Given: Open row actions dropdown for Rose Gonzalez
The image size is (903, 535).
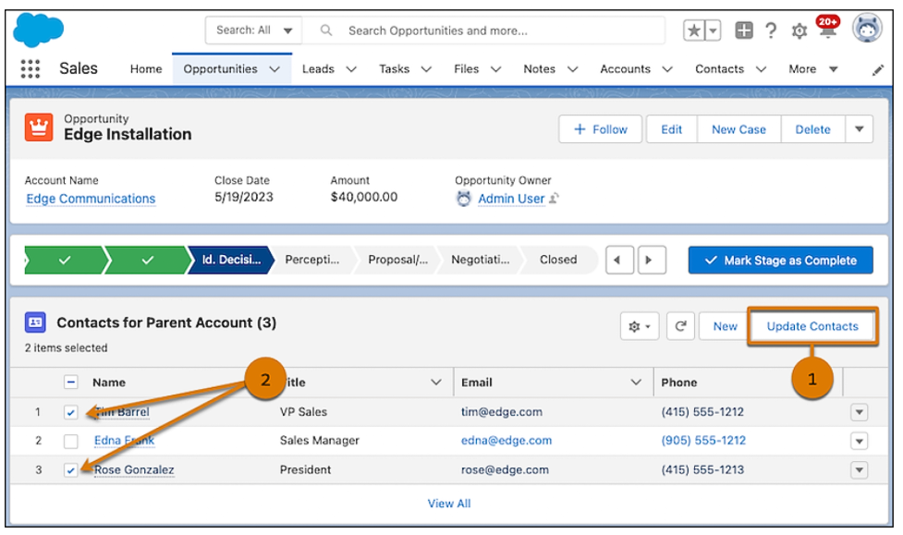Looking at the screenshot, I should pyautogui.click(x=859, y=470).
